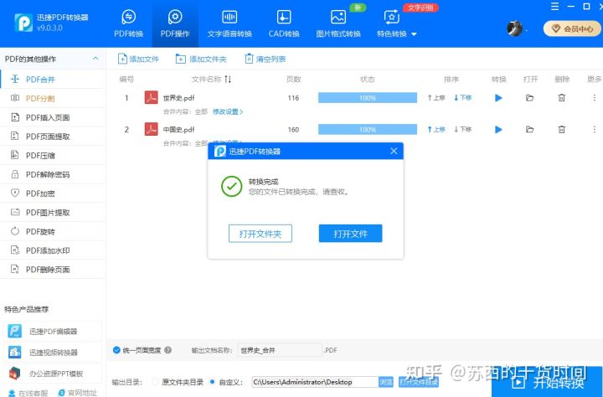Click the 状态 column header
The height and width of the screenshot is (397, 603).
368,80
